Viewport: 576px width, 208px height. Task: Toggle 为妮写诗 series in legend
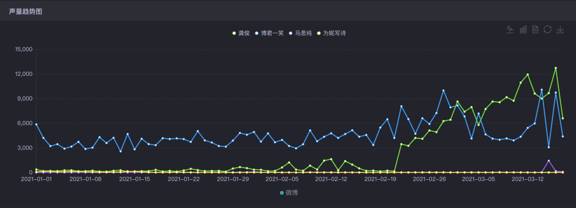coord(331,34)
